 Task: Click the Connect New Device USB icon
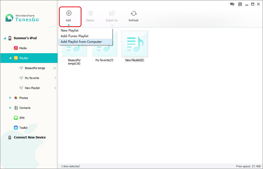(10, 137)
